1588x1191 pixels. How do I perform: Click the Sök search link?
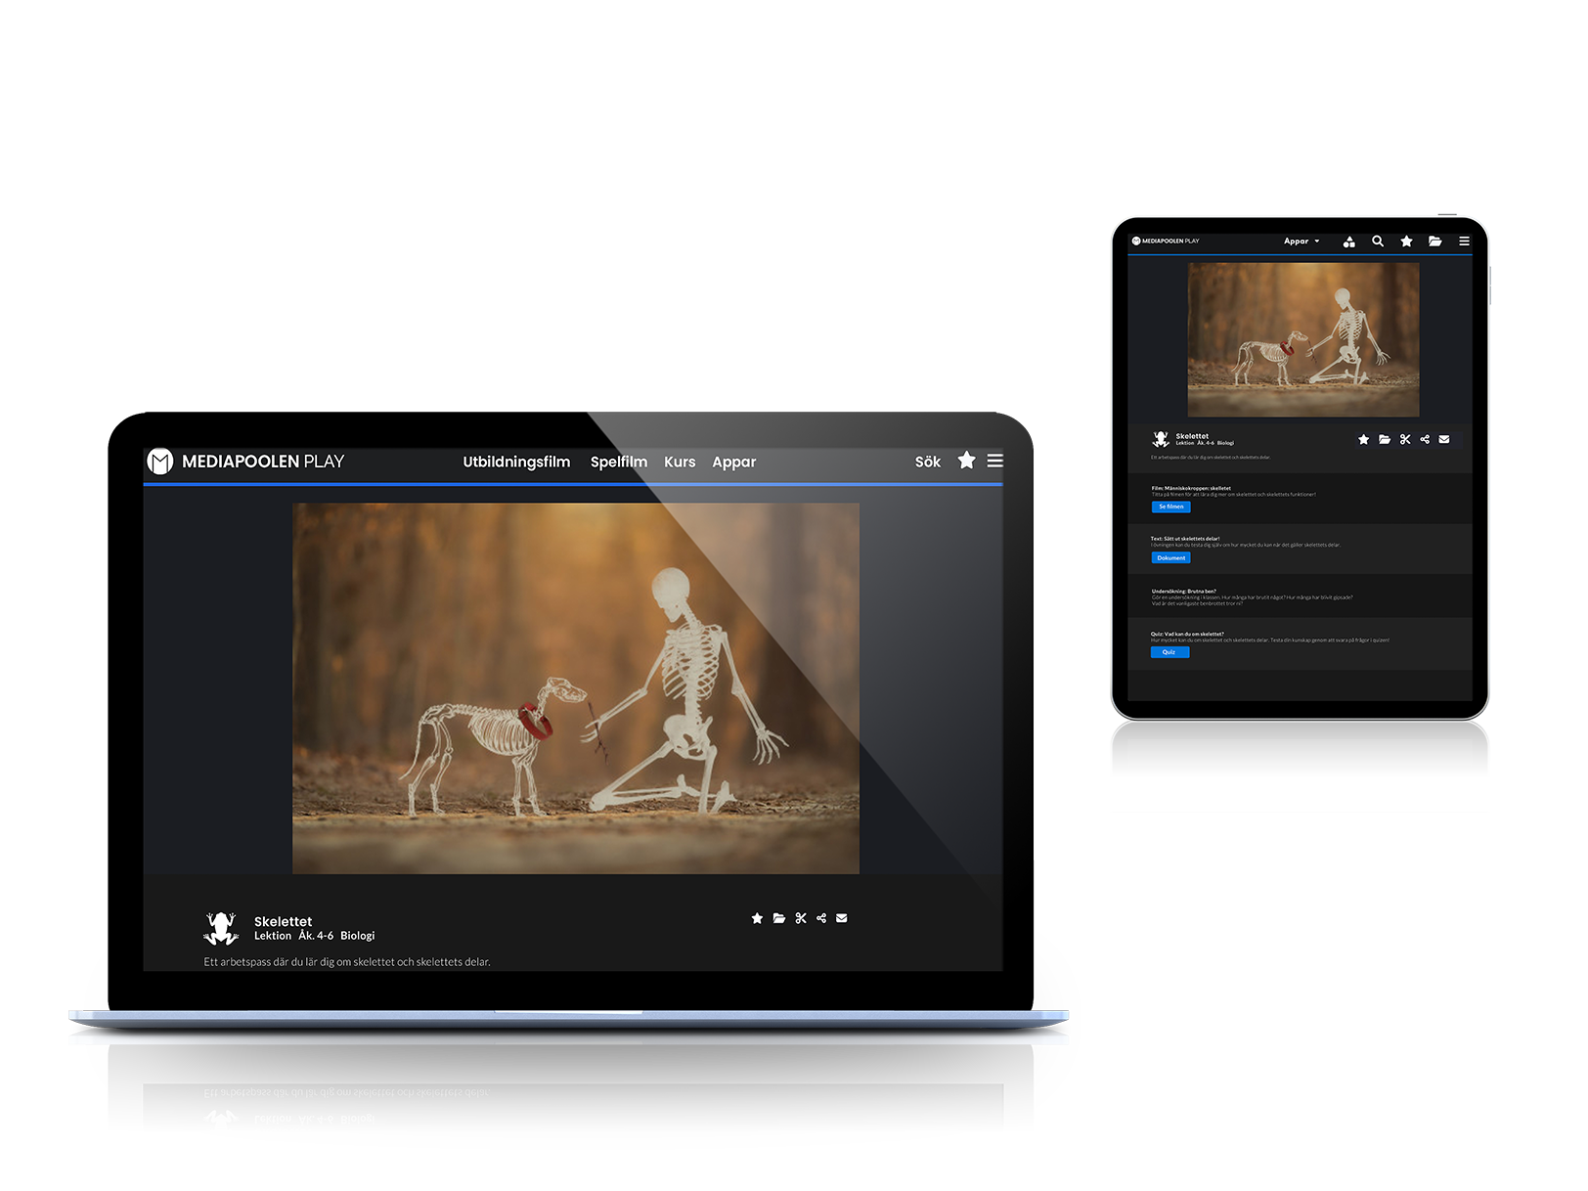coord(927,462)
